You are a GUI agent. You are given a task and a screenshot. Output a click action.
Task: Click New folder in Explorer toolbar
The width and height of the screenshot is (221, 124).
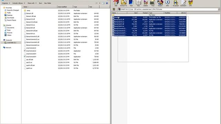[48, 3]
